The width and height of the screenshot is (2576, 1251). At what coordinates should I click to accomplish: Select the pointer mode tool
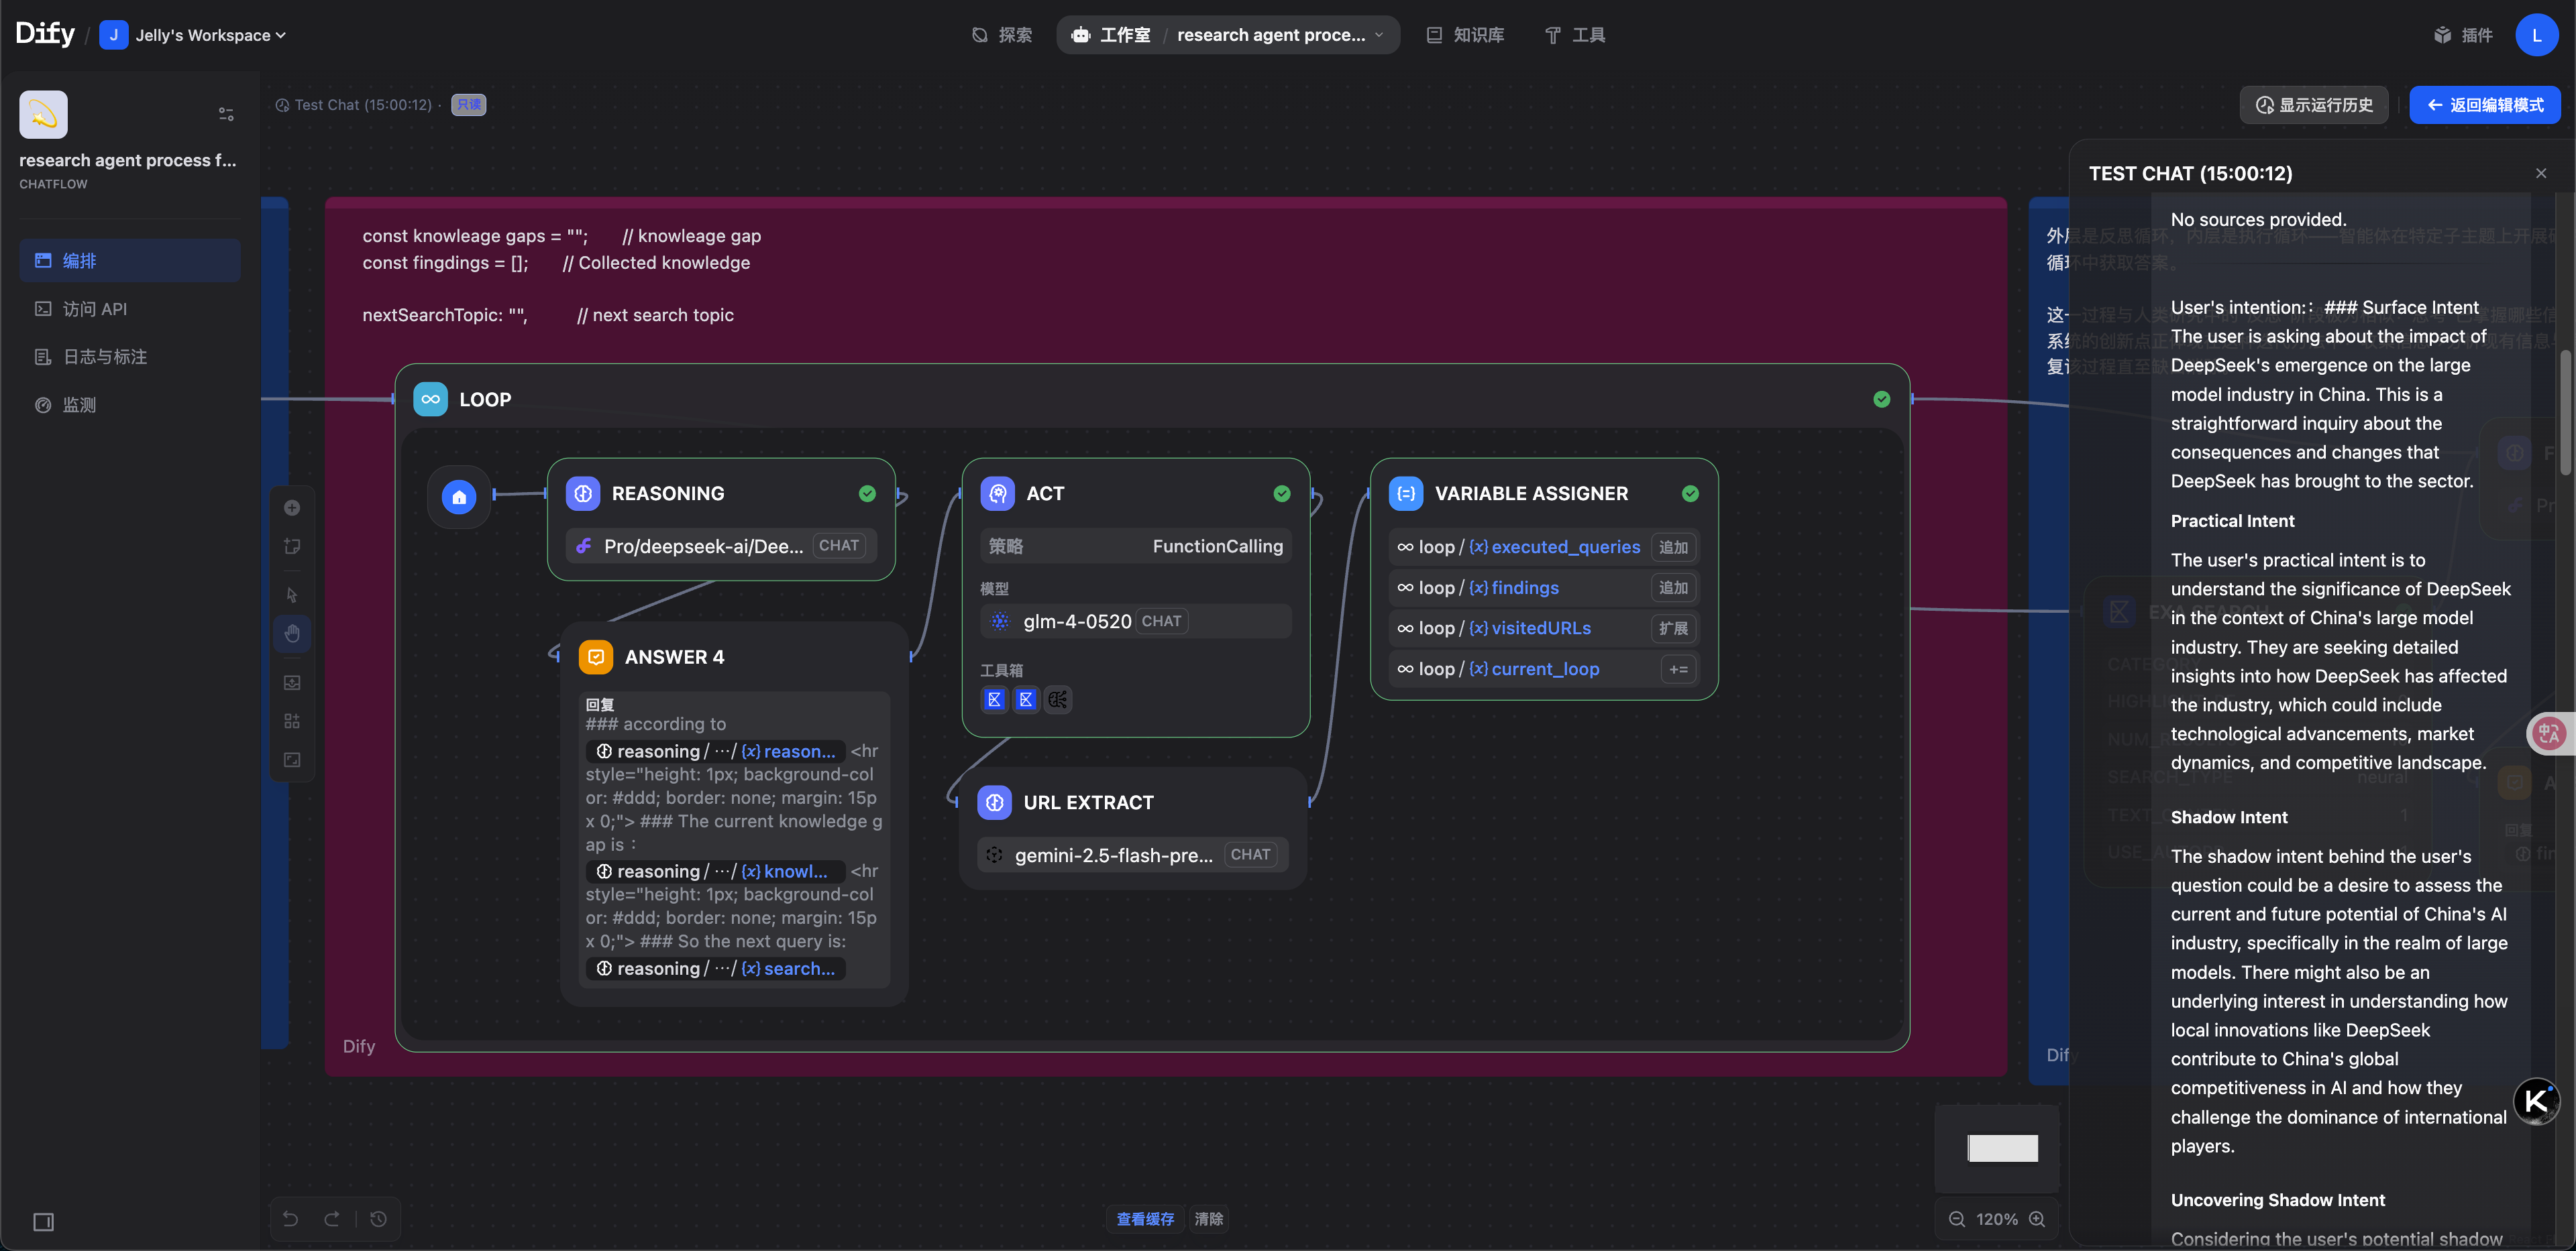tap(292, 595)
